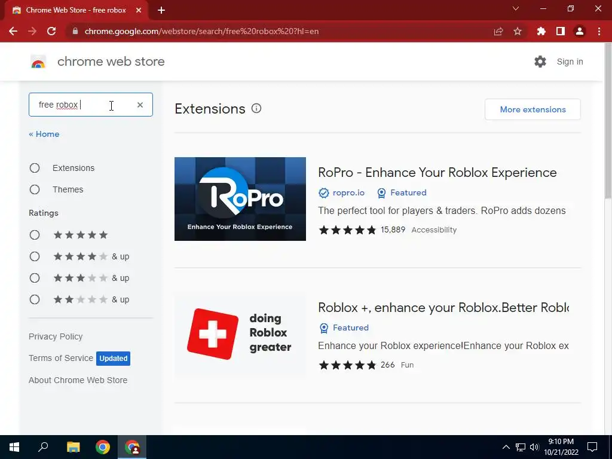This screenshot has height=459, width=612.
Task: Filter by four stars & up
Action: (x=35, y=256)
